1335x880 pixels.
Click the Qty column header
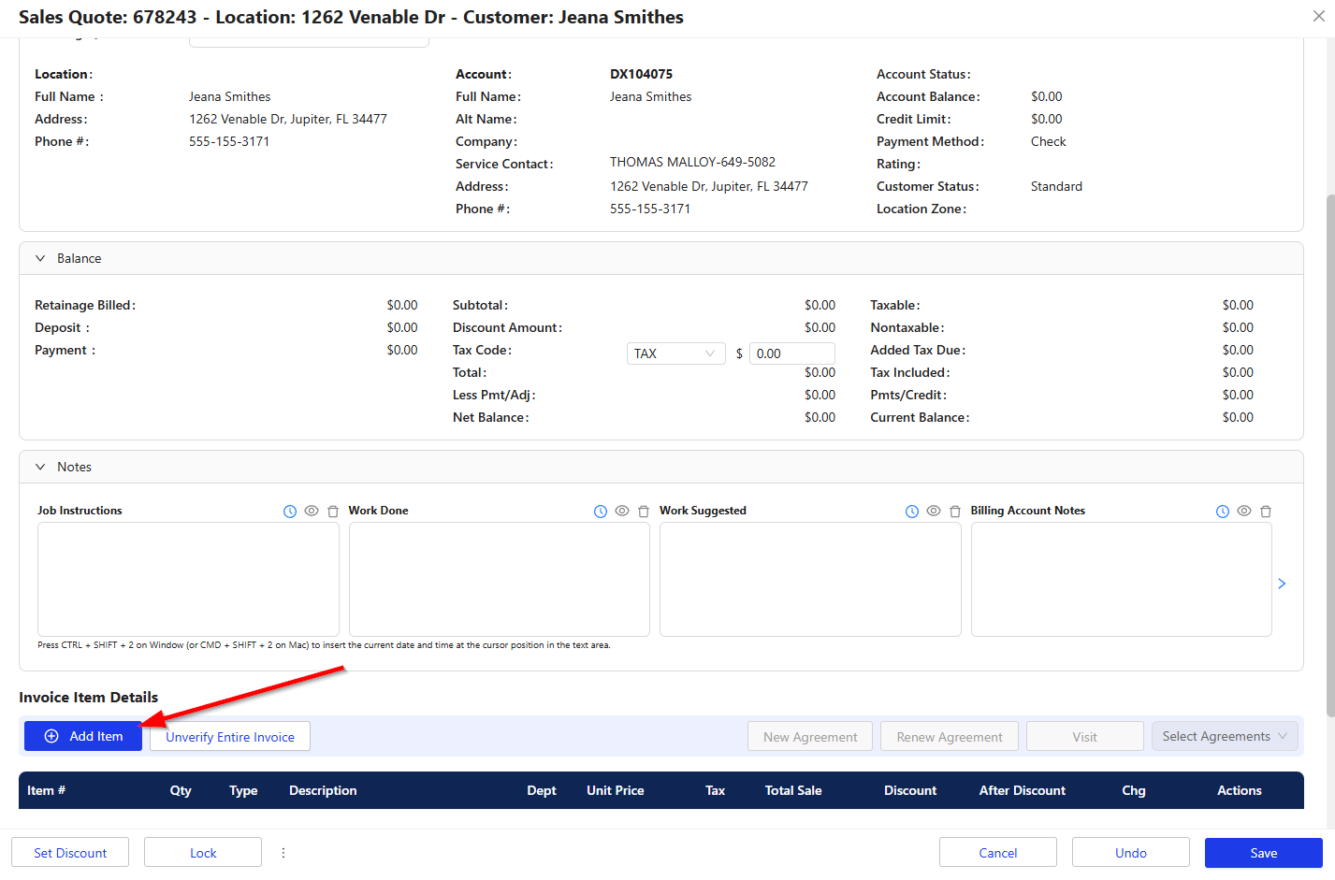point(181,790)
